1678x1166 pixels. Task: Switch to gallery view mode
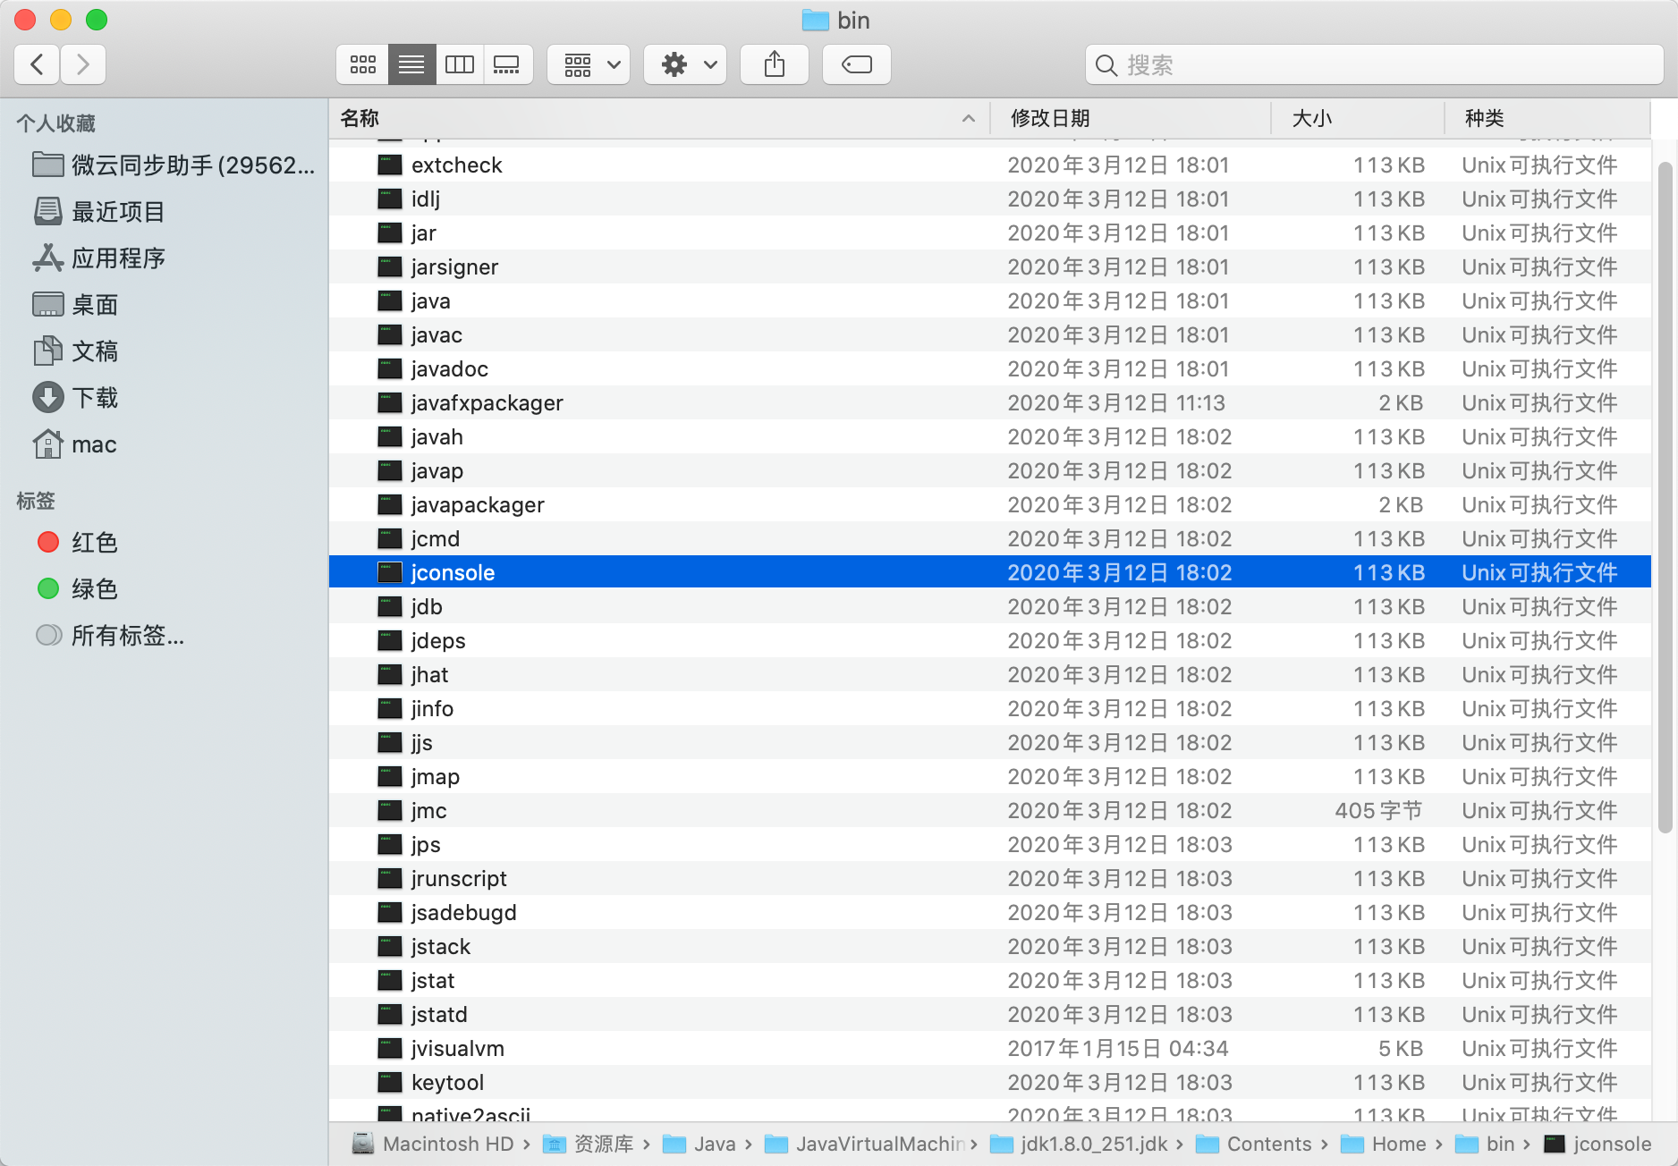pos(507,64)
